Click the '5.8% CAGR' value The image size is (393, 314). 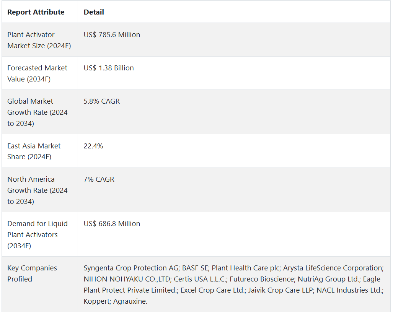pos(102,101)
